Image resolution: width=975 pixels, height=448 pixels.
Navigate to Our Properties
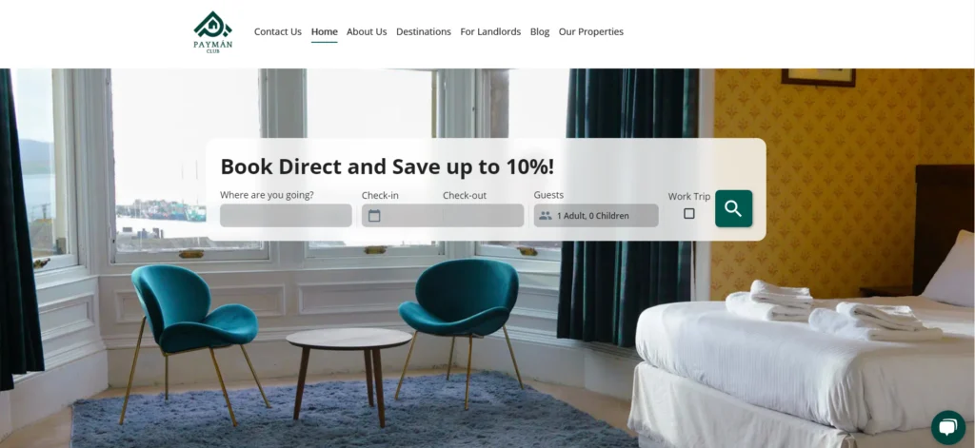590,31
